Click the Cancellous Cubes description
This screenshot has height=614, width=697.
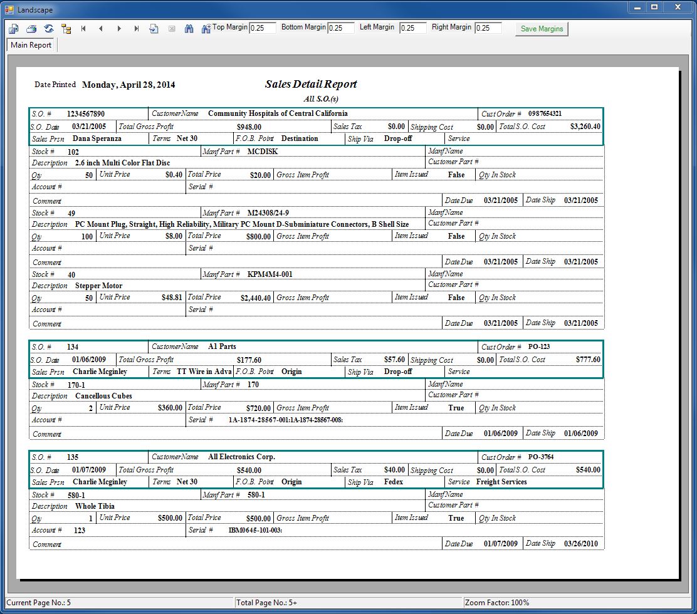tap(103, 396)
